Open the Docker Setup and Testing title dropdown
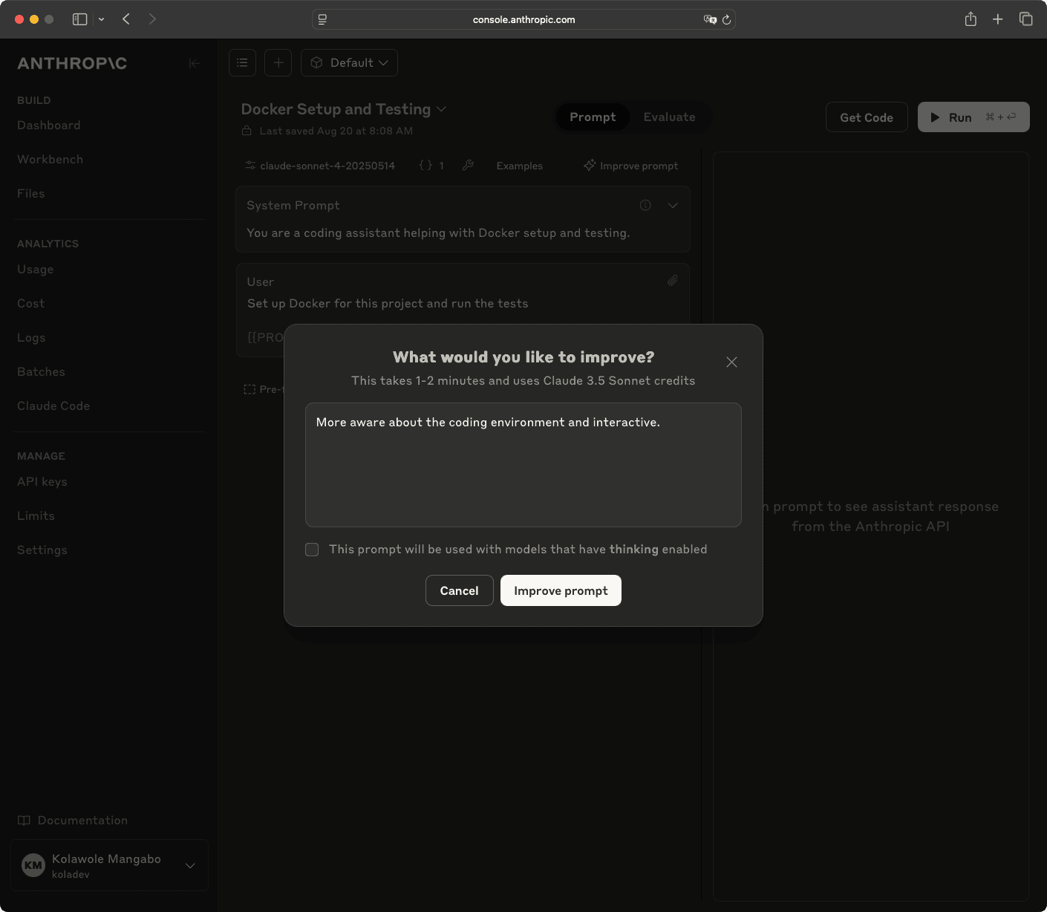This screenshot has height=912, width=1047. point(441,109)
